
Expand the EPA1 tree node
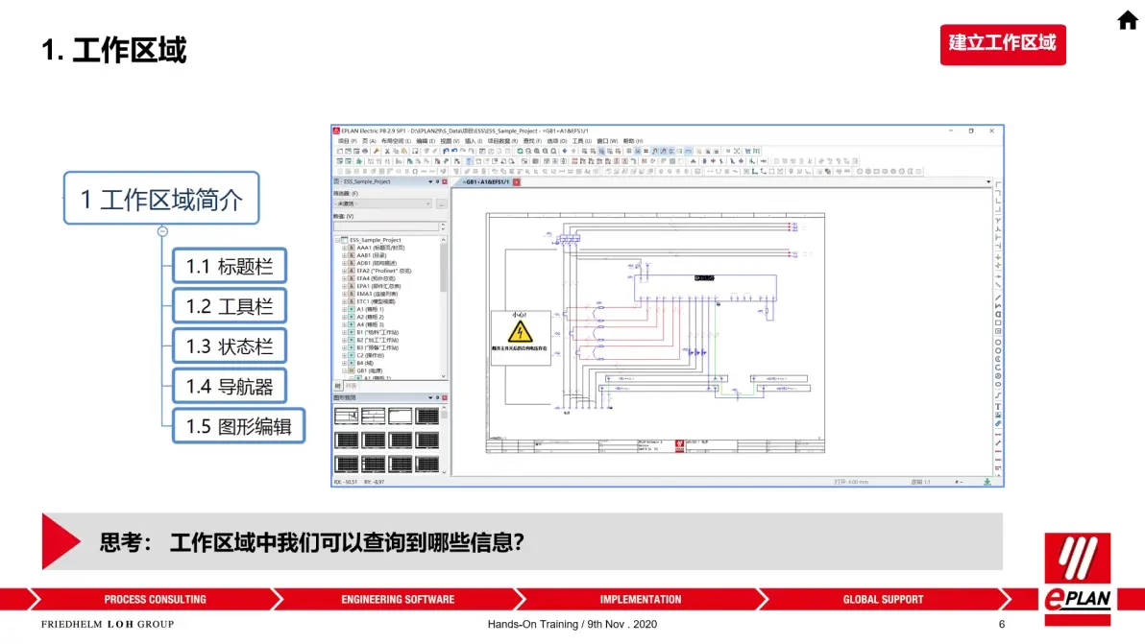(345, 286)
